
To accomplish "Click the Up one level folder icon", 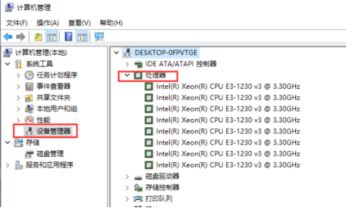I will pos(38,37).
